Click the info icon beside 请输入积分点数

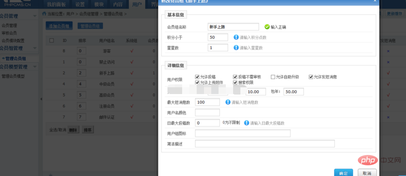(x=236, y=37)
